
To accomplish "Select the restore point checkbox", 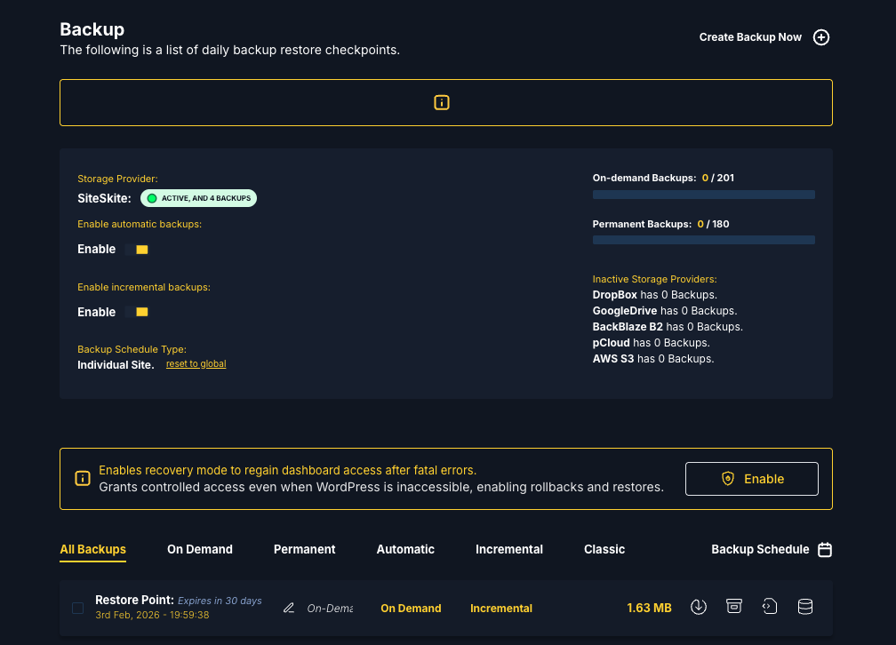I will coord(78,608).
